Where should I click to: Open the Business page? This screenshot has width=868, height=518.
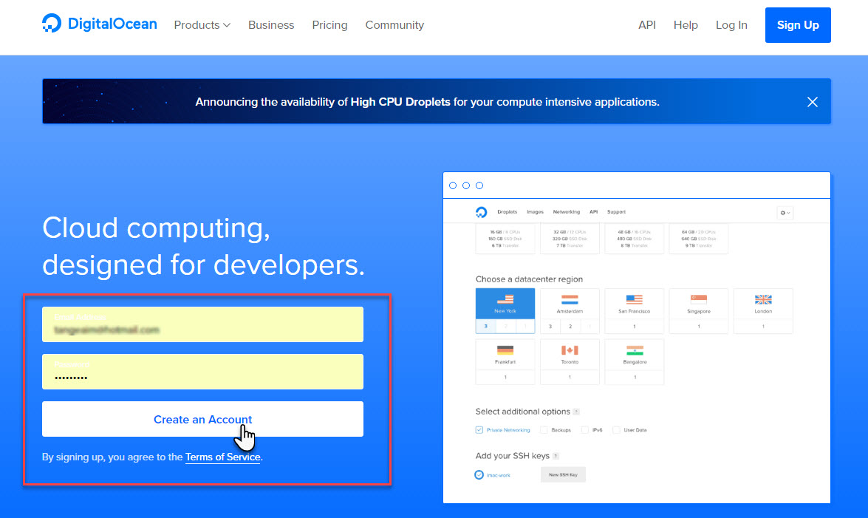pos(271,25)
